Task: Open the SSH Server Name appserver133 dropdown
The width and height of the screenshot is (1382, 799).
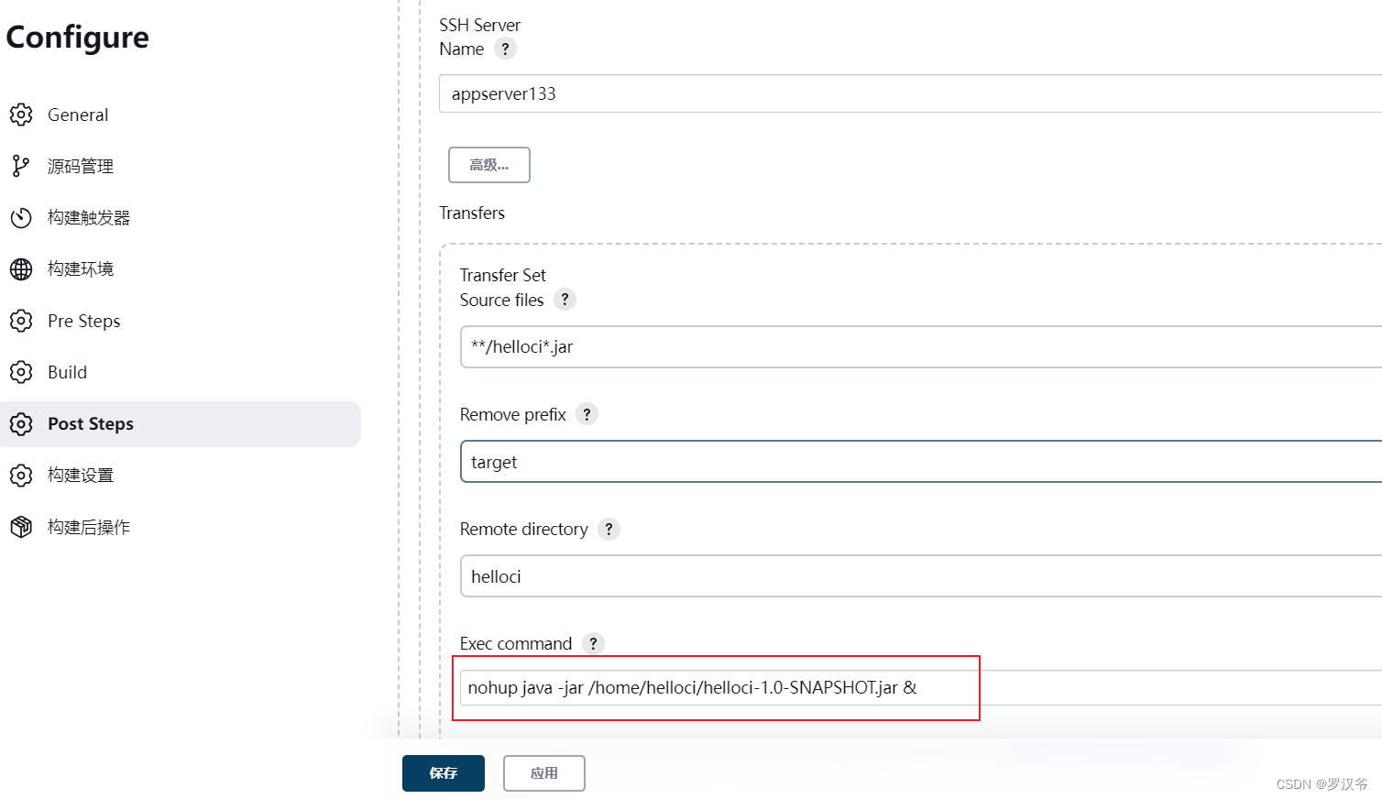Action: (x=910, y=93)
